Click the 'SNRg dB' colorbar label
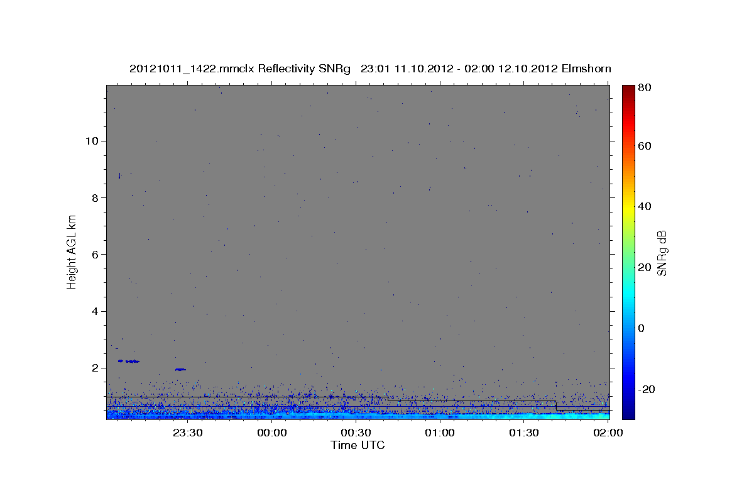Screen dimensions: 754x503 click(x=662, y=253)
